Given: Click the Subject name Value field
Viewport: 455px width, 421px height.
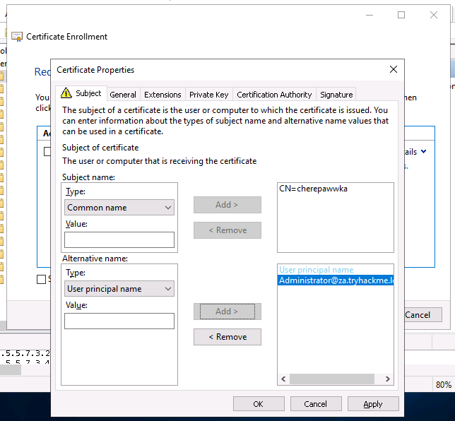Looking at the screenshot, I should 119,239.
